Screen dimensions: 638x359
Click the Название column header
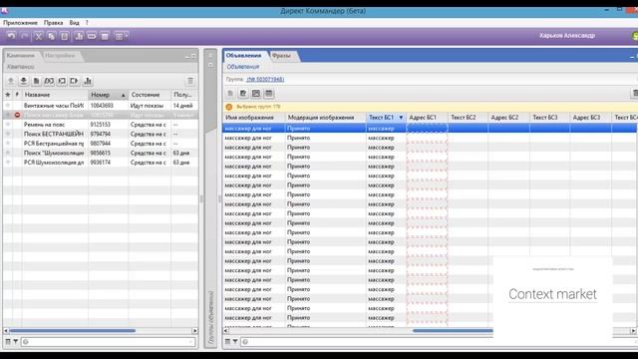(55, 95)
